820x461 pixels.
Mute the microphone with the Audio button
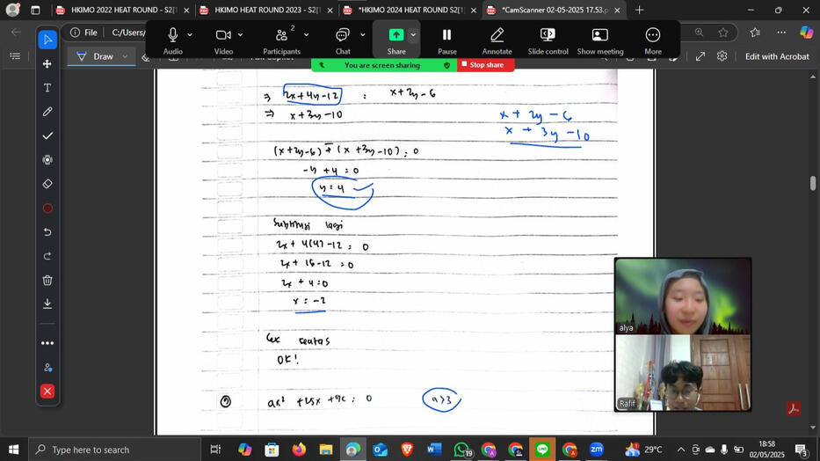(172, 40)
